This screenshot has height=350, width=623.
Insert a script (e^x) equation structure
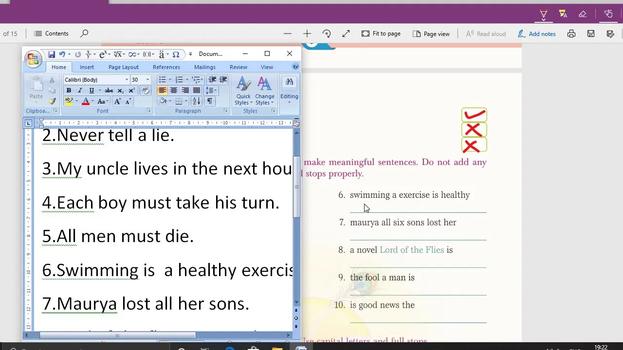(x=102, y=54)
